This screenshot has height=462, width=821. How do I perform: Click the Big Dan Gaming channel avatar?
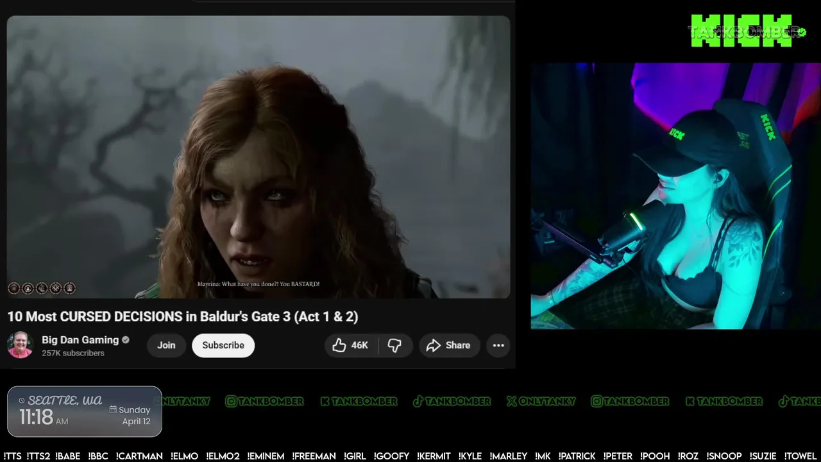(20, 345)
